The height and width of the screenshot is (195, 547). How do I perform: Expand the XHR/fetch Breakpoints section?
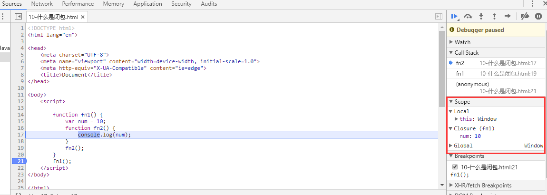pos(451,185)
